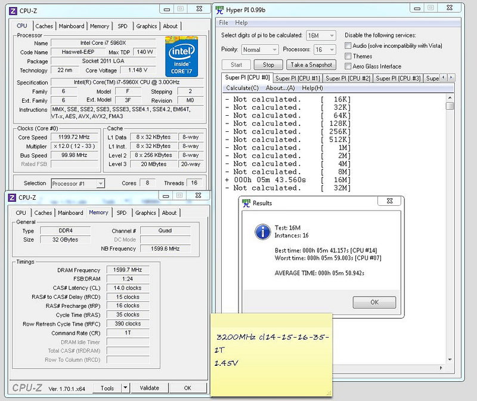Open SPD tab in top CPU-Z window
Image resolution: width=477 pixels, height=401 pixels.
click(x=123, y=26)
